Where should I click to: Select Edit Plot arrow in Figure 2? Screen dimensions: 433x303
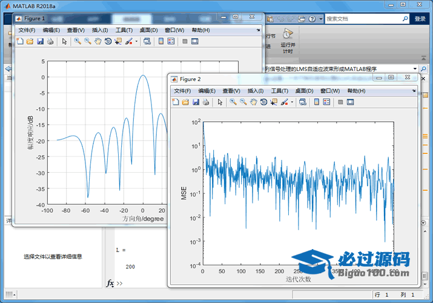(x=220, y=102)
